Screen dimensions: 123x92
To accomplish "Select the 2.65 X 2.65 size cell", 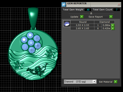I will [x=82, y=28].
